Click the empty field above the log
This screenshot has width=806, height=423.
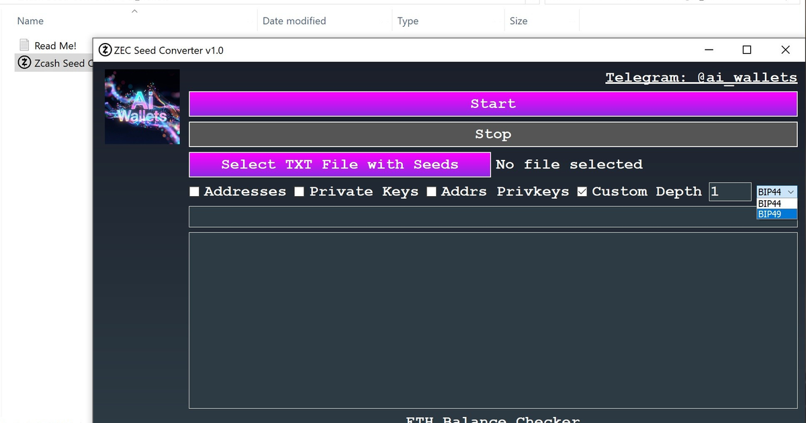click(x=493, y=217)
